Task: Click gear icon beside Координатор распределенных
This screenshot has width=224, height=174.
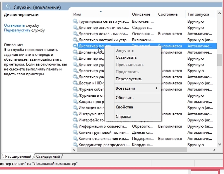Action: pos(75,145)
